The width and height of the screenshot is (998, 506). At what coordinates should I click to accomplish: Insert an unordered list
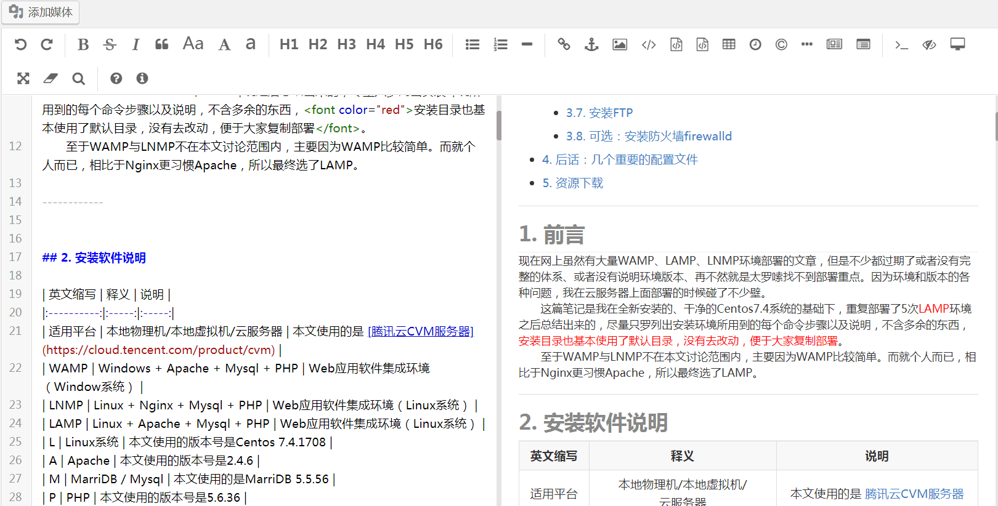point(473,44)
